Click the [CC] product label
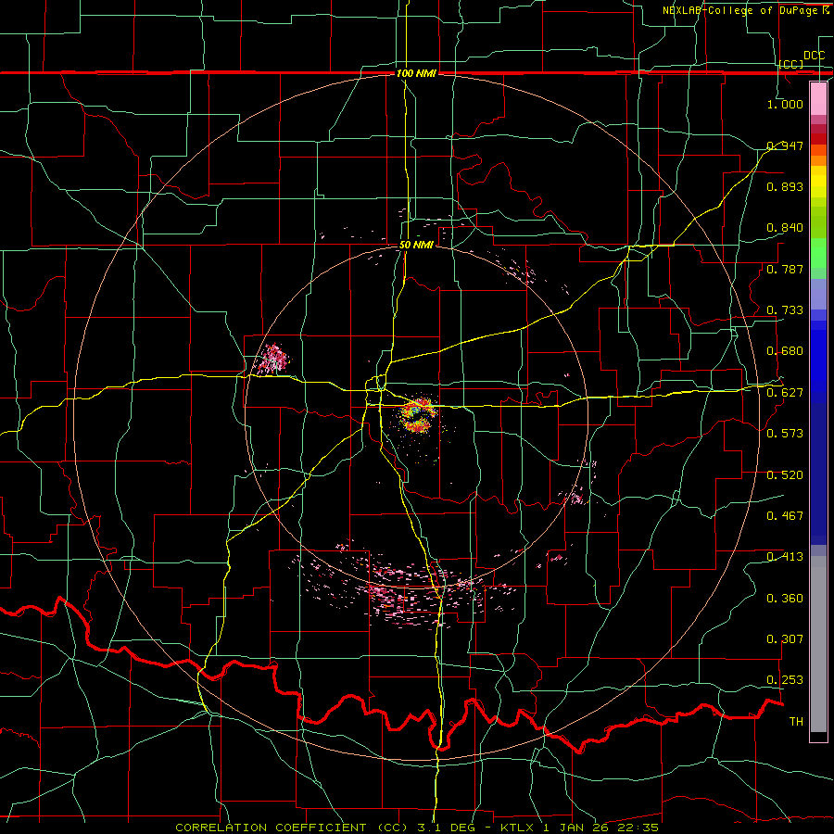 click(x=791, y=64)
